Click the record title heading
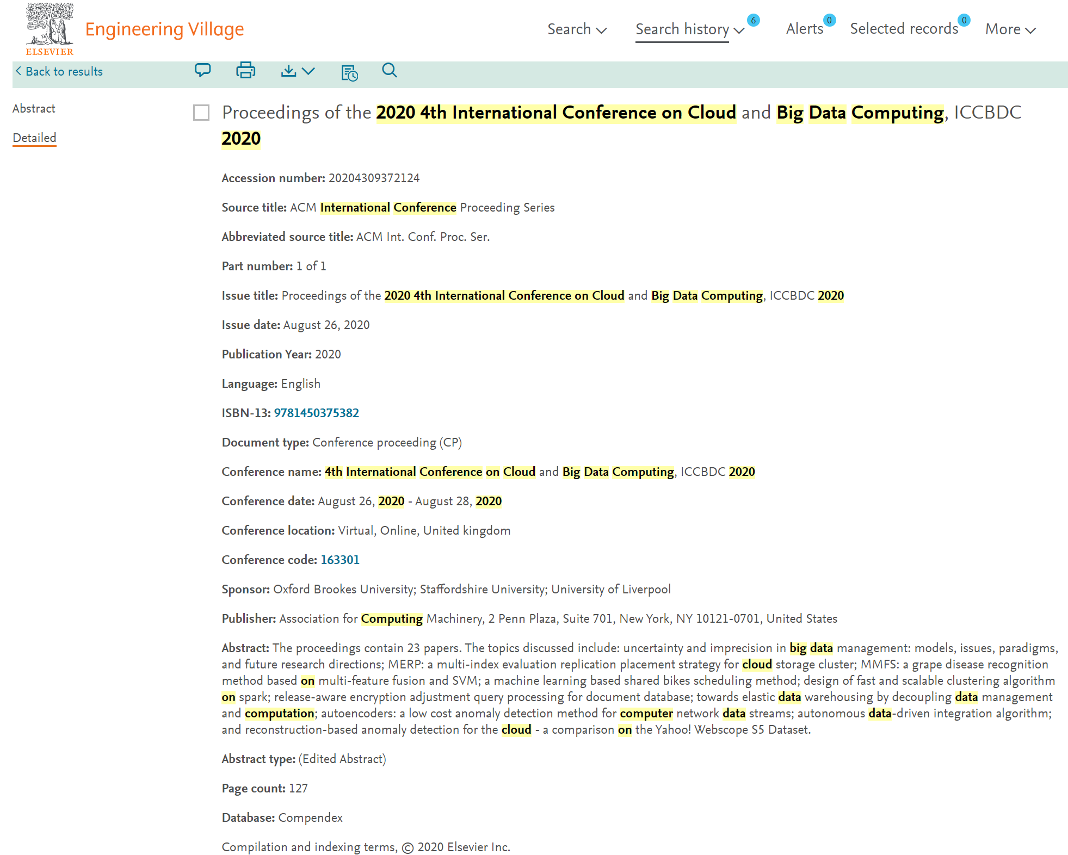Image resolution: width=1068 pixels, height=855 pixels. [x=621, y=125]
